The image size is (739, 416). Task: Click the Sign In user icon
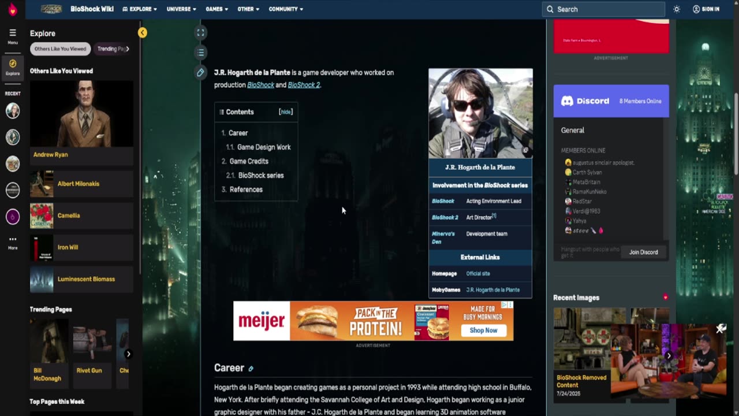coord(696,9)
